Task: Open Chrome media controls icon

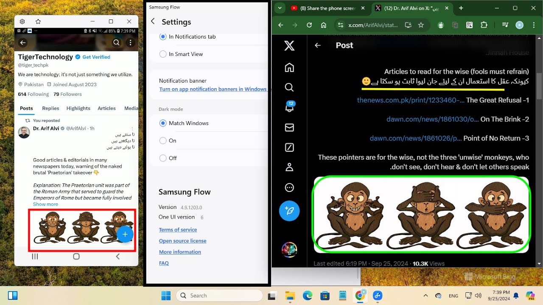Action: tap(505, 25)
